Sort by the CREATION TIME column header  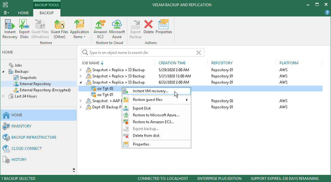pyautogui.click(x=172, y=63)
